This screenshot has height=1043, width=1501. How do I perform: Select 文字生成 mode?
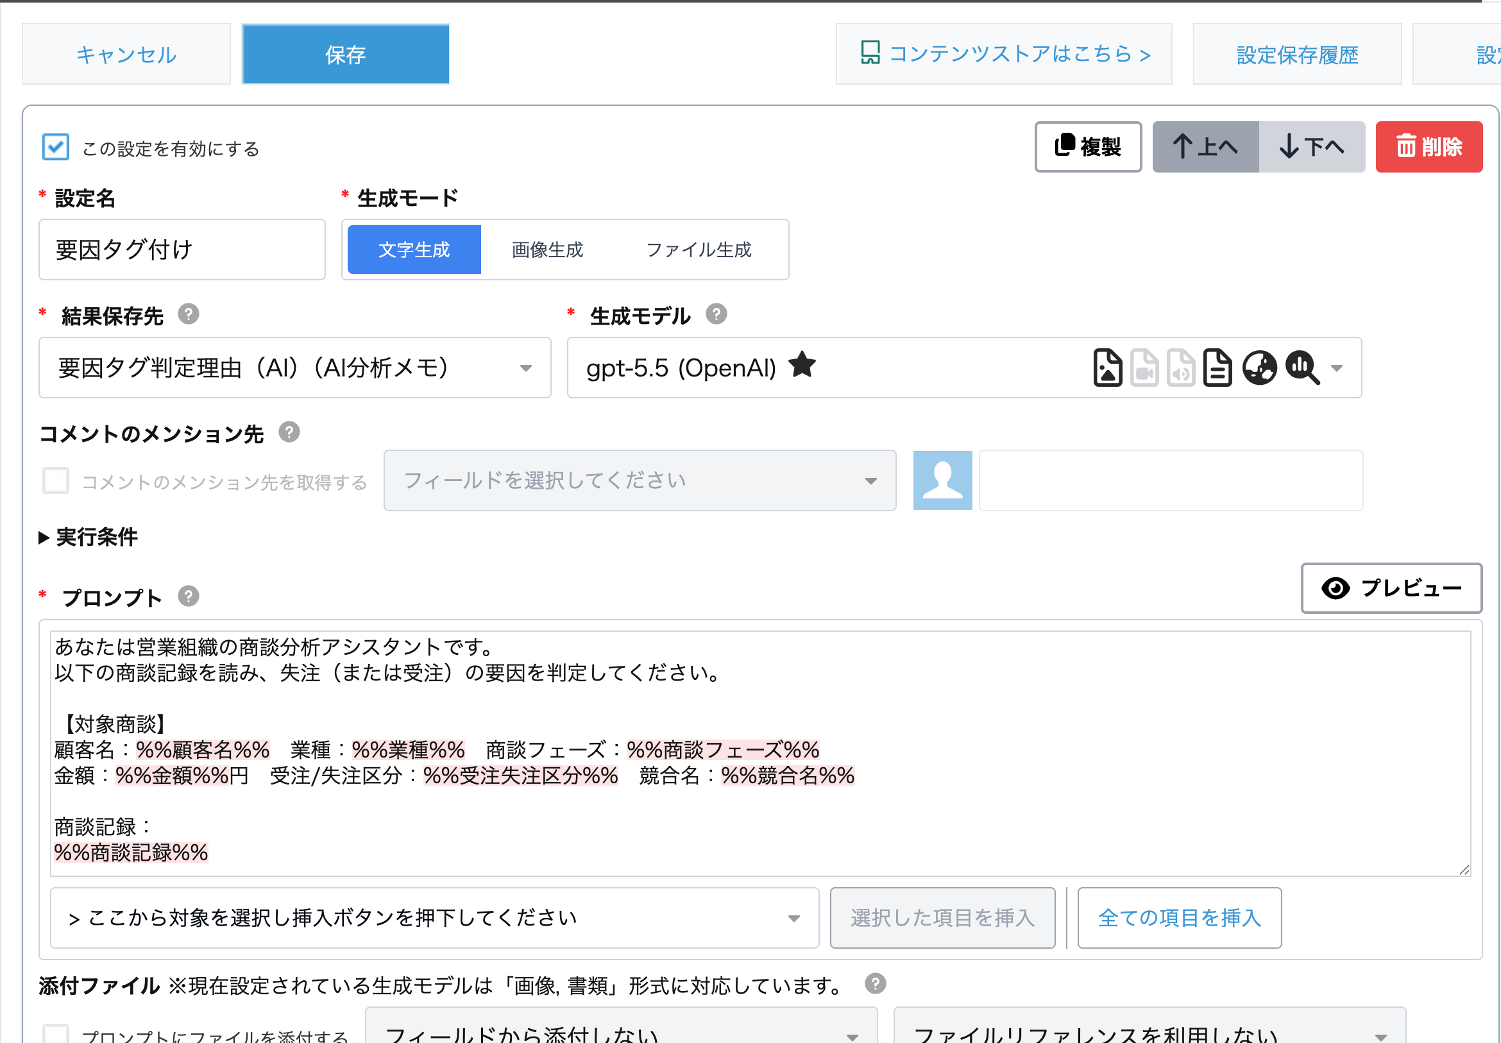(x=414, y=250)
